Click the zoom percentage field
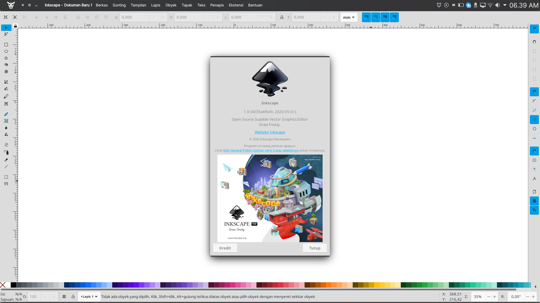Image resolution: width=540 pixels, height=303 pixels. (x=479, y=297)
